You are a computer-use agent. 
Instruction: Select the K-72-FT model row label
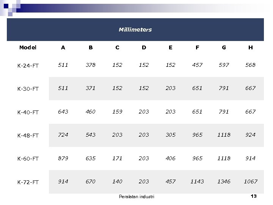(28, 182)
